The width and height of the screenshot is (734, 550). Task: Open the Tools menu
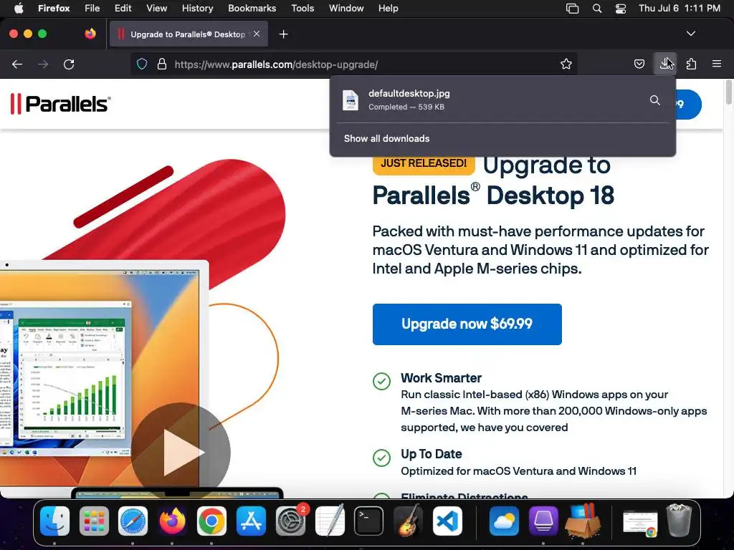302,8
